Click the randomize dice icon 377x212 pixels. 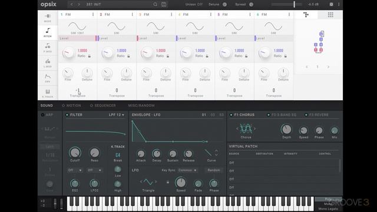[x=331, y=4]
